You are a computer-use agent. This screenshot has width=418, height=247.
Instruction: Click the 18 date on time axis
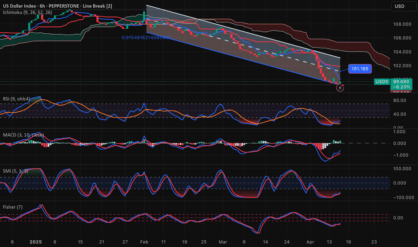[x=348, y=242]
